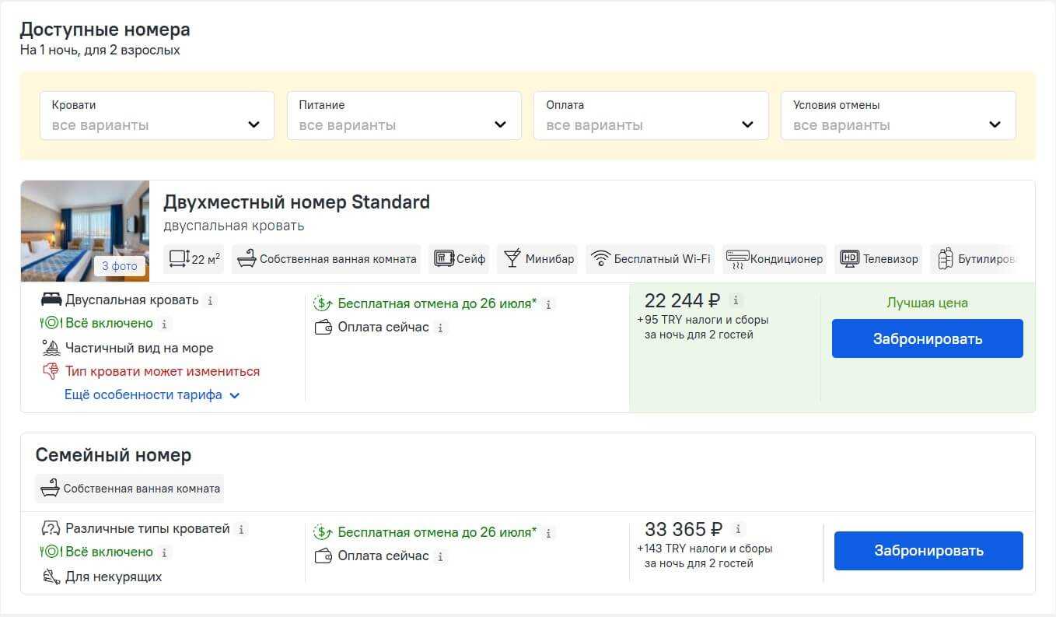Click the Телевизор HD icon
This screenshot has height=617, width=1056.
(850, 259)
